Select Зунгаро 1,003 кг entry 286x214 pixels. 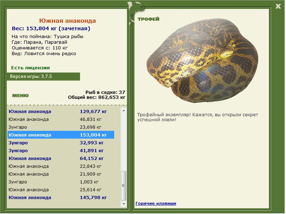click(61, 182)
